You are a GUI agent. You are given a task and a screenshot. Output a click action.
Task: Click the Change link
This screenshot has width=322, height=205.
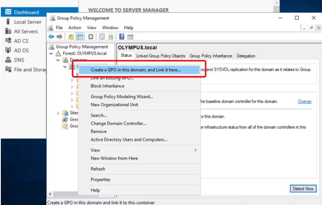(x=305, y=102)
